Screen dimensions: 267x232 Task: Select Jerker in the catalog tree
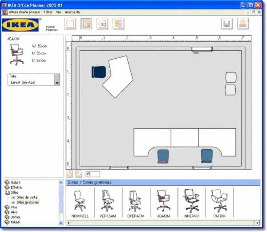[15, 217]
